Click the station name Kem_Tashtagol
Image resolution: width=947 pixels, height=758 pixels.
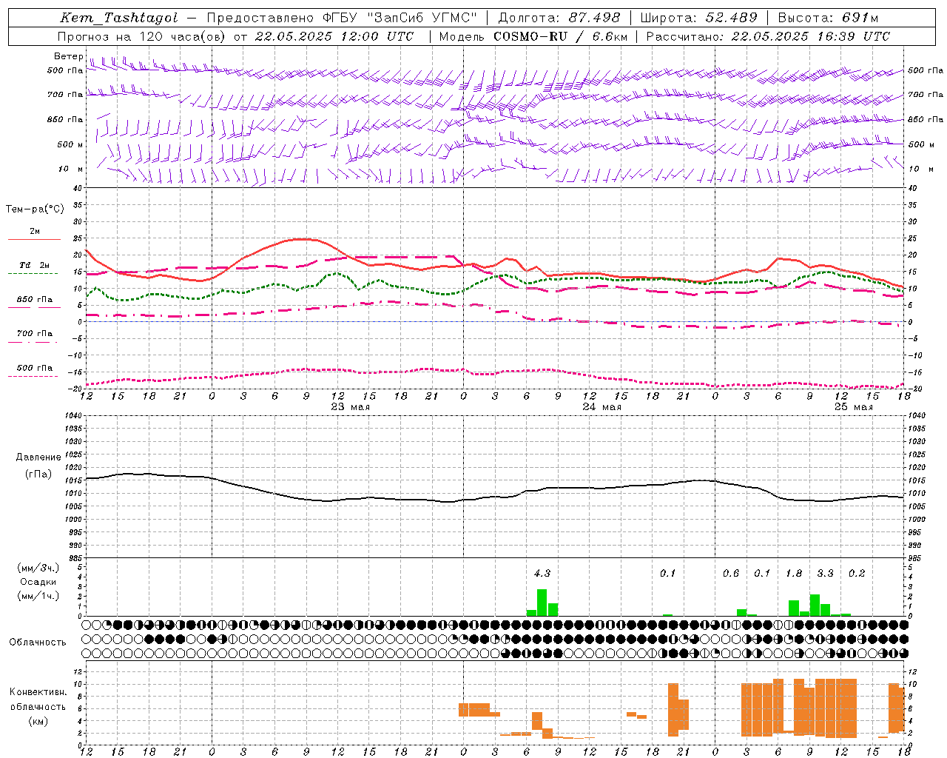pyautogui.click(x=119, y=18)
